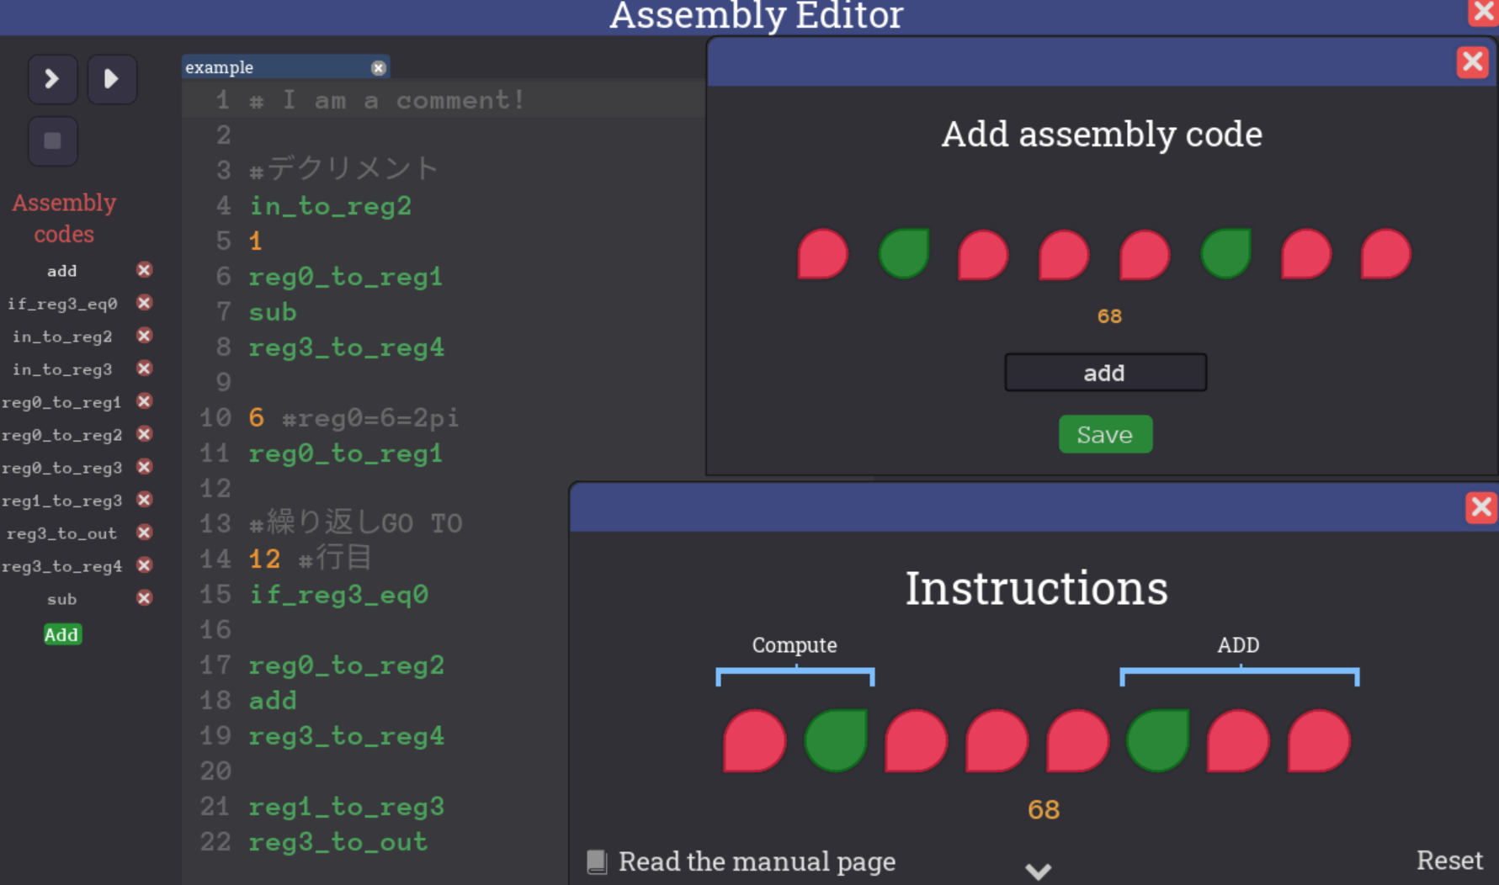The image size is (1499, 885).
Task: Click Reset in the Instructions panel
Action: pyautogui.click(x=1449, y=860)
